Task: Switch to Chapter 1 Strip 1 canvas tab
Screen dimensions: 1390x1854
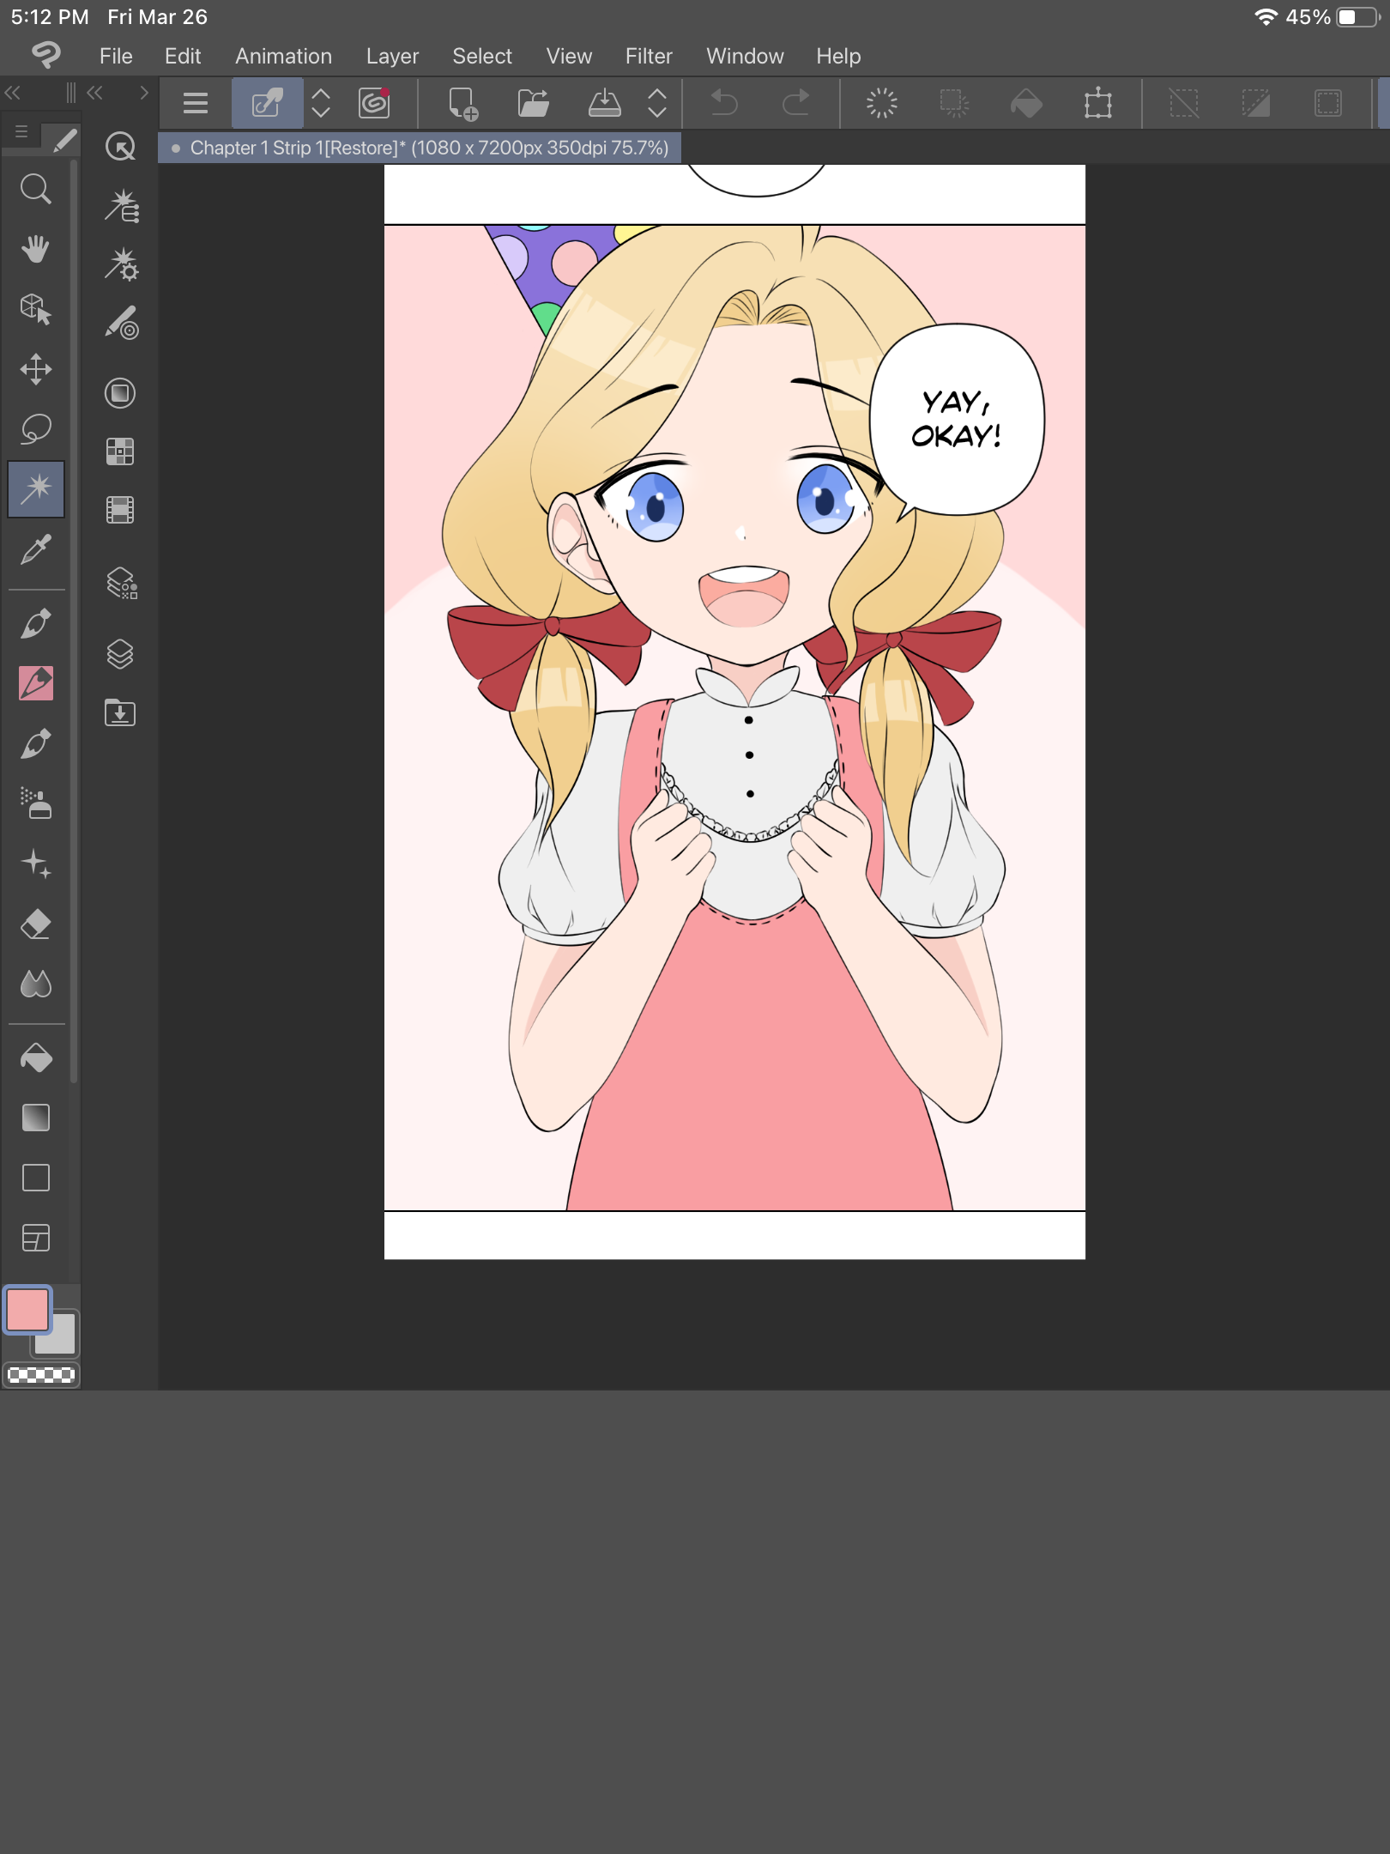Action: click(x=420, y=148)
